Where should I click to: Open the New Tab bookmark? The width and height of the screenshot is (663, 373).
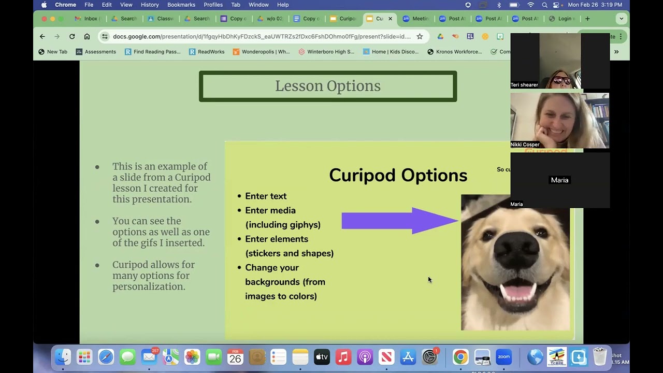[53, 52]
